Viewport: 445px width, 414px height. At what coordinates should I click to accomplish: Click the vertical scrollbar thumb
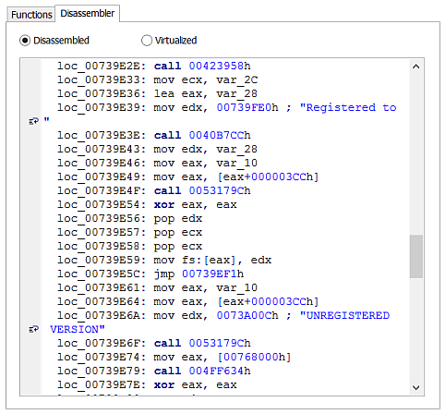[415, 257]
